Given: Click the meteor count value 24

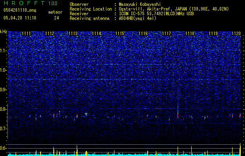Looking at the screenshot, I should coord(56,18).
